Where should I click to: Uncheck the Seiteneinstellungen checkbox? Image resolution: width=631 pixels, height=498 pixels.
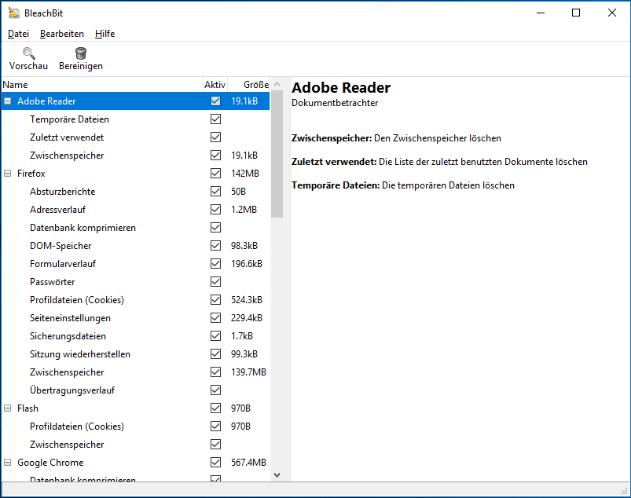click(x=215, y=318)
